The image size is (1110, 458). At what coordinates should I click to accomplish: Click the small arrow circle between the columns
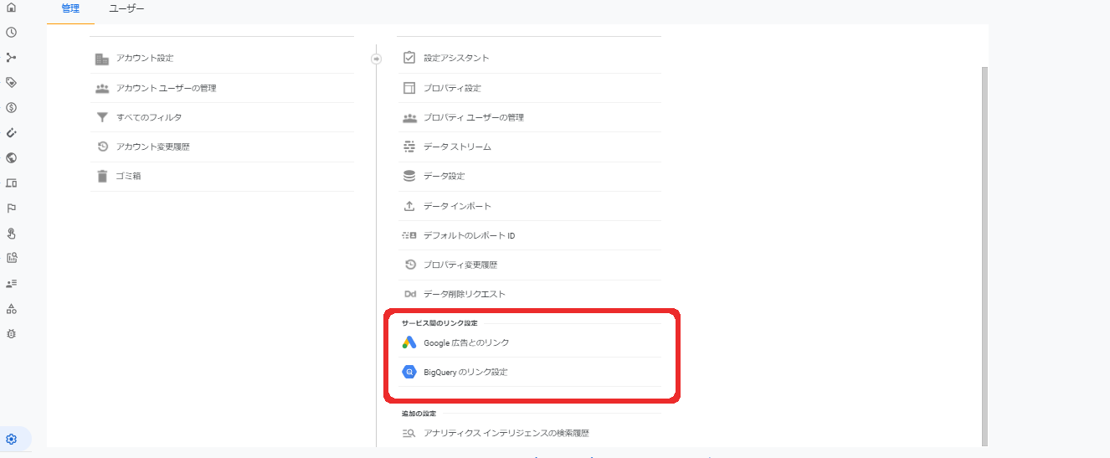pyautogui.click(x=376, y=59)
